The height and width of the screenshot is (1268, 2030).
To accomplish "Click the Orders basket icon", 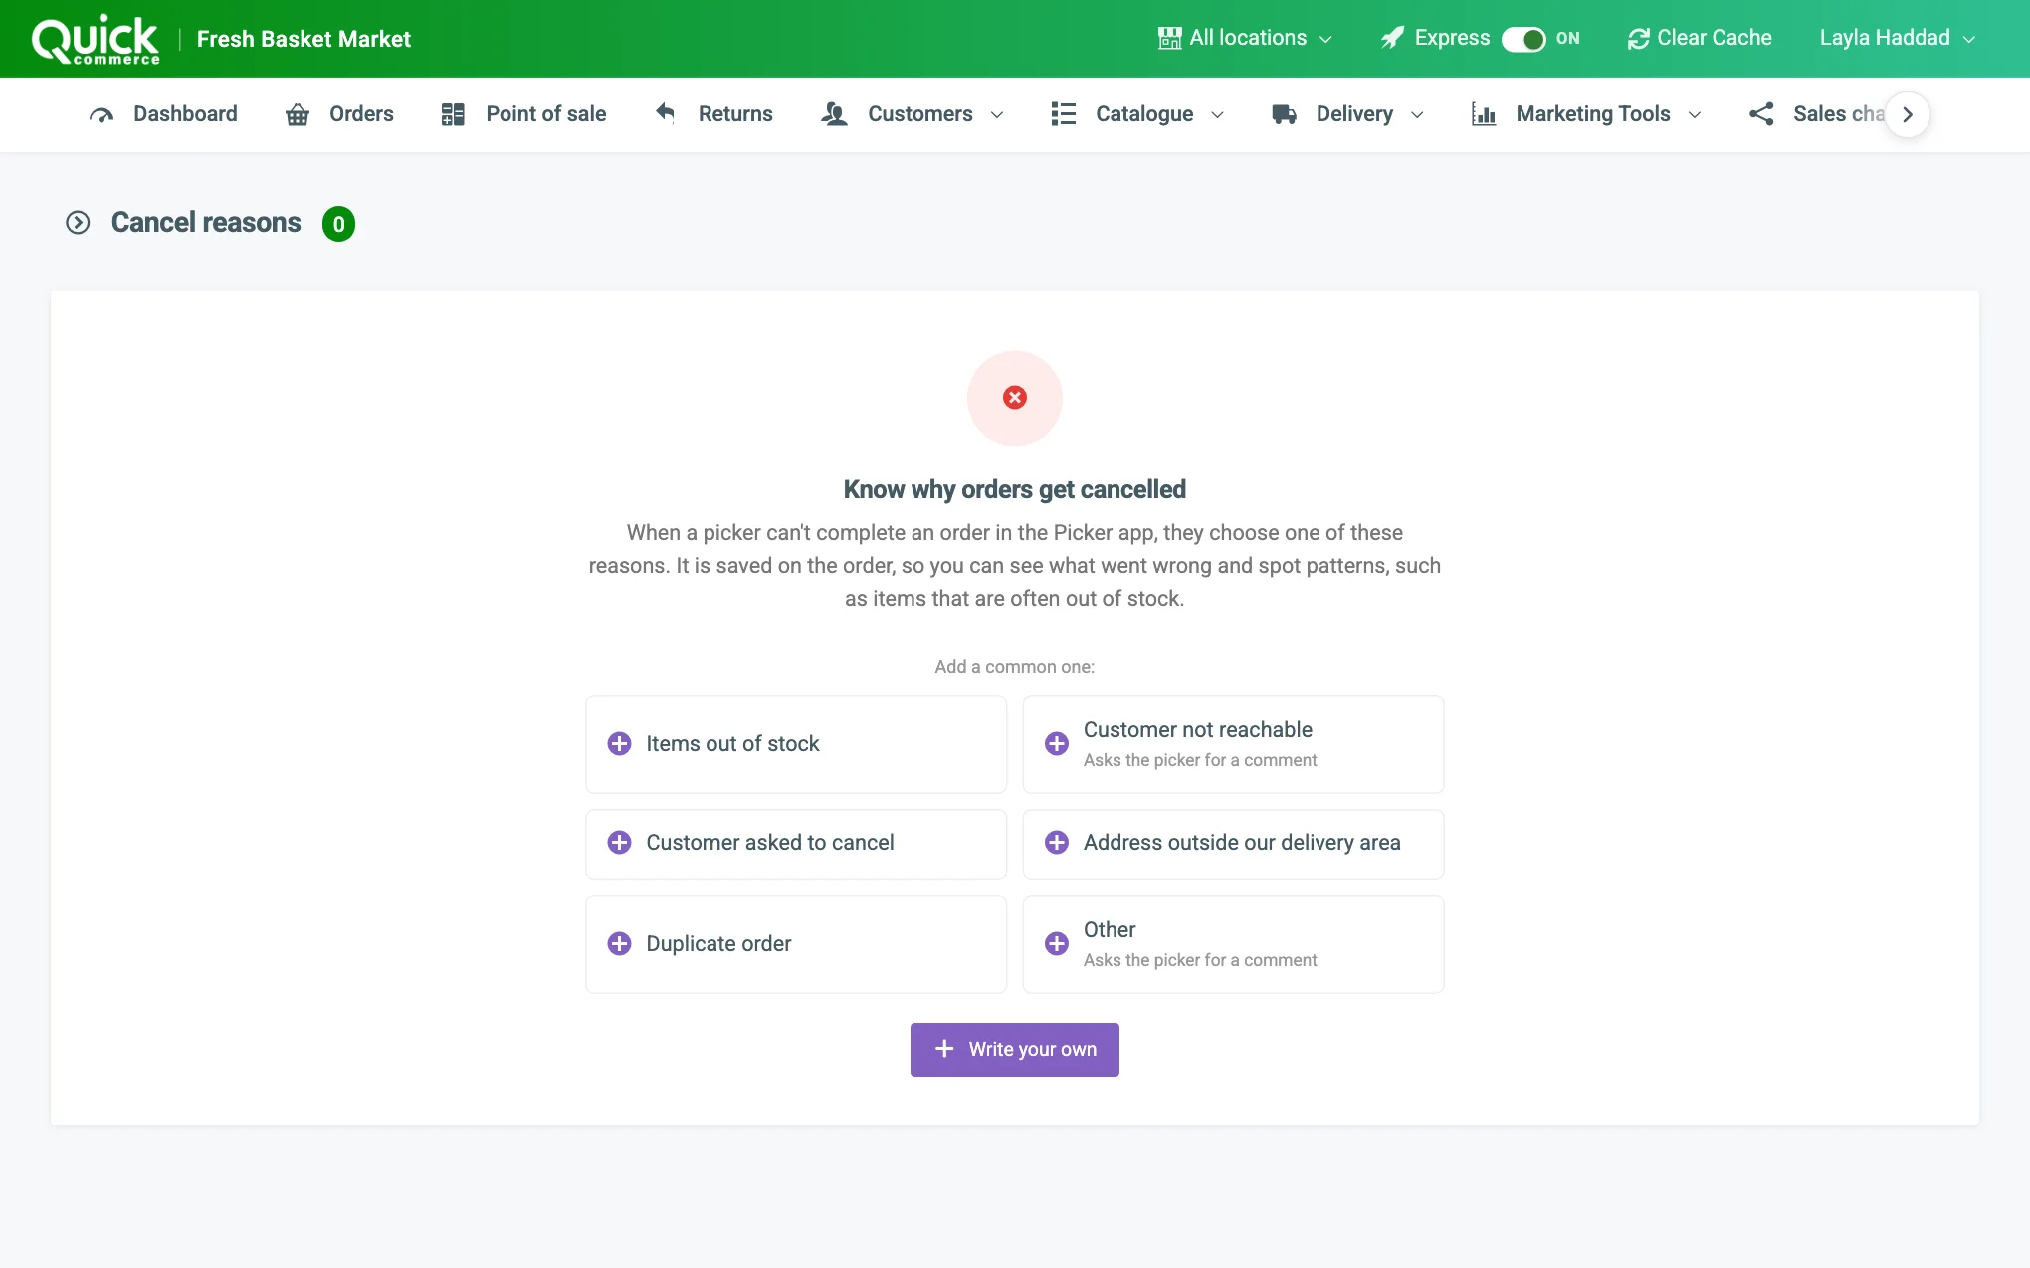I will [298, 115].
